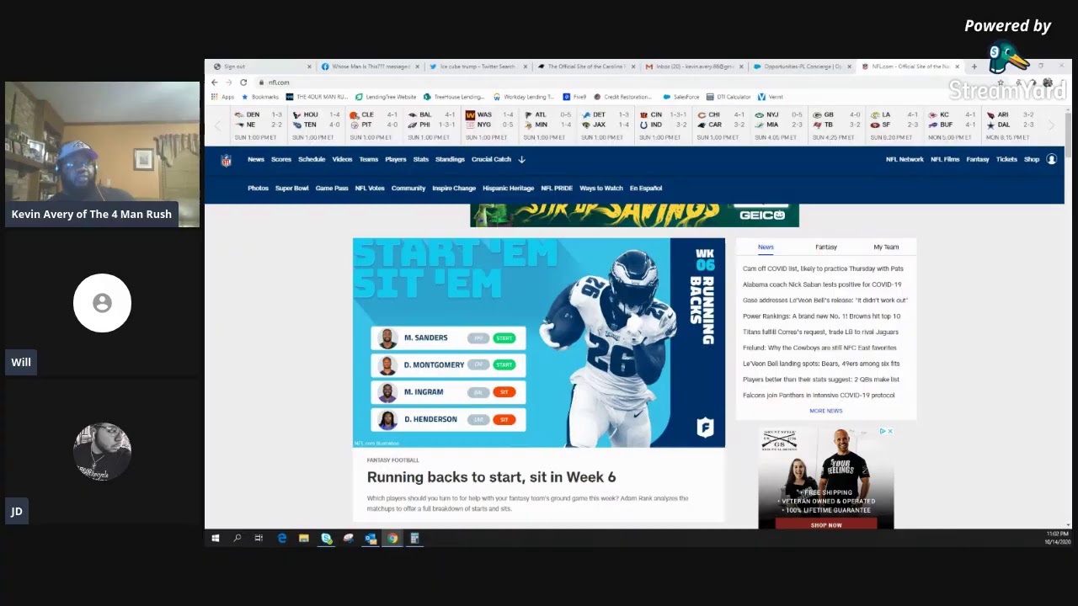This screenshot has height=606, width=1078.
Task: Open Calculator from the taskbar
Action: (x=414, y=538)
